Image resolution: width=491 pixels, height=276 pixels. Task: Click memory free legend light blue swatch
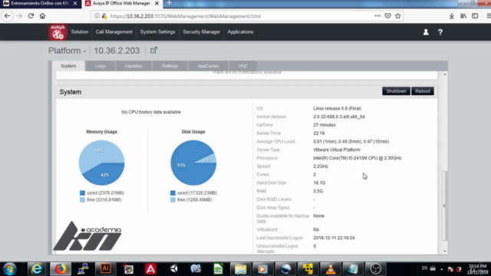(x=82, y=199)
